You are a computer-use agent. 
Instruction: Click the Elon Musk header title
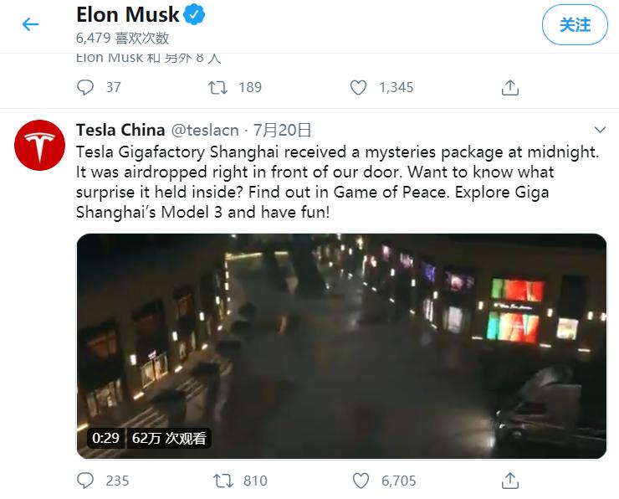coord(128,15)
